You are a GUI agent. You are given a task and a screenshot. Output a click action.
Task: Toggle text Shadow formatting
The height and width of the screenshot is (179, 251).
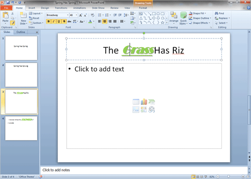(64, 21)
